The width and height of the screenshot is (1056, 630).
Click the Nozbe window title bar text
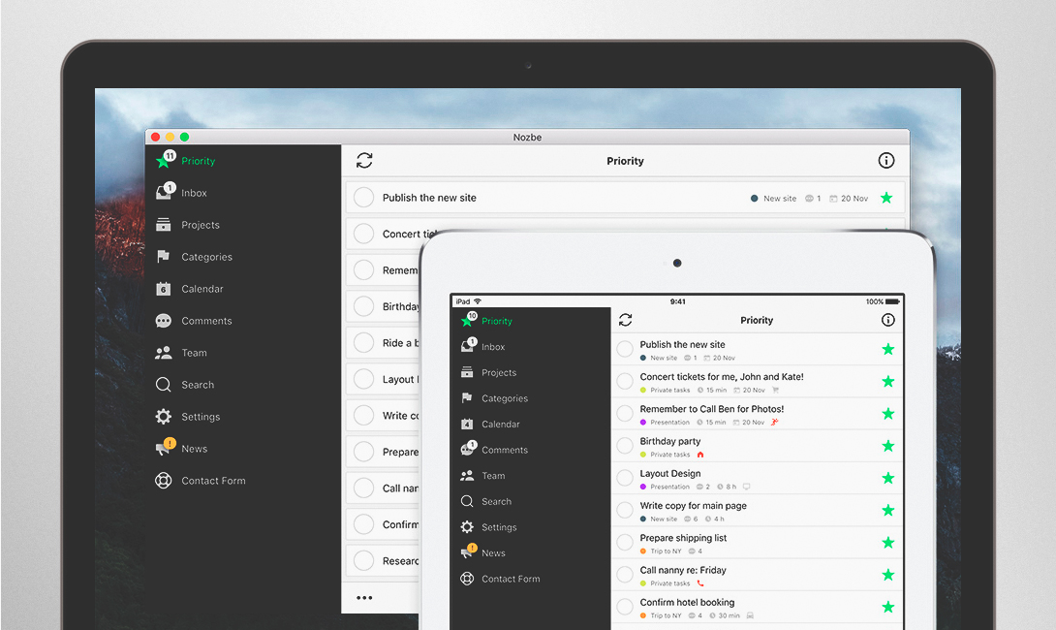527,137
